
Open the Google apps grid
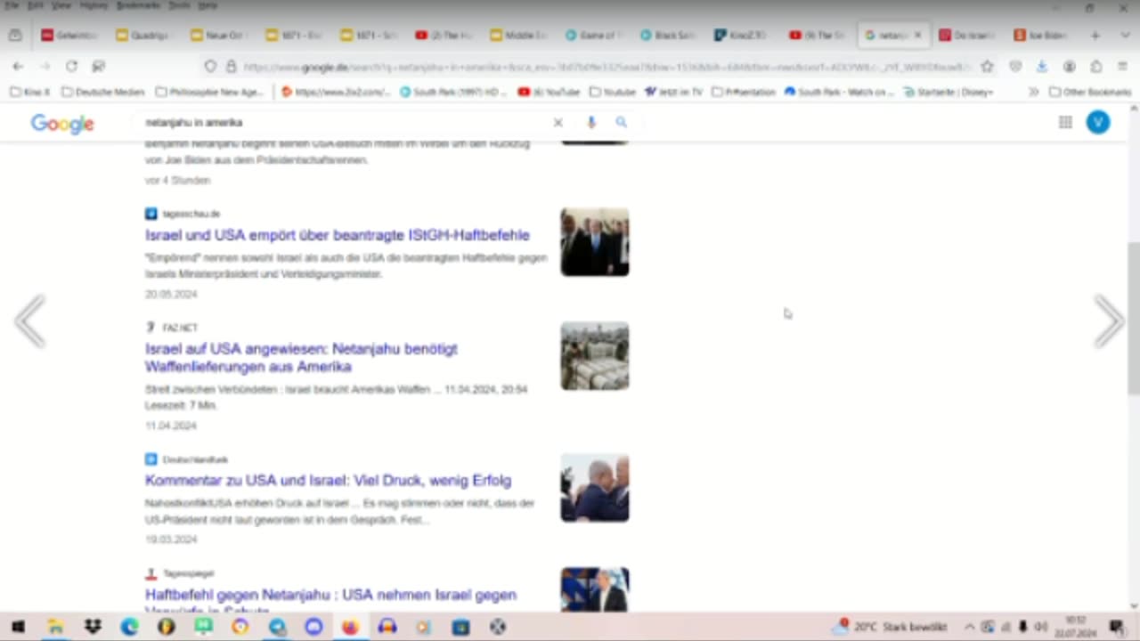click(x=1065, y=123)
